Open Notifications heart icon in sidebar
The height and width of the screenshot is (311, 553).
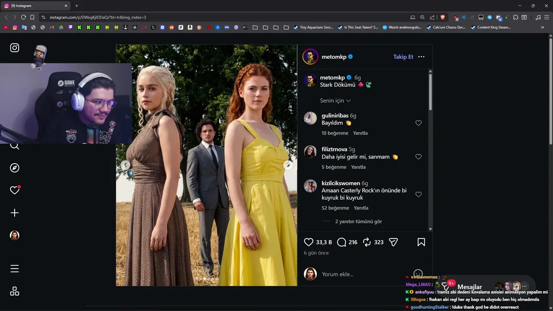coord(15,190)
